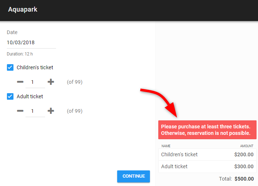Click the red minimum-tickets warning message
Screen dimensions: 258x186
207,130
